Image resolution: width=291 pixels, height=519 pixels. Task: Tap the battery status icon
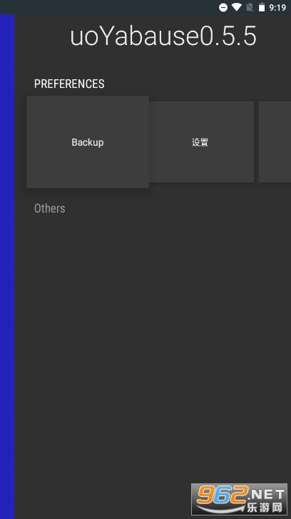[x=262, y=7]
